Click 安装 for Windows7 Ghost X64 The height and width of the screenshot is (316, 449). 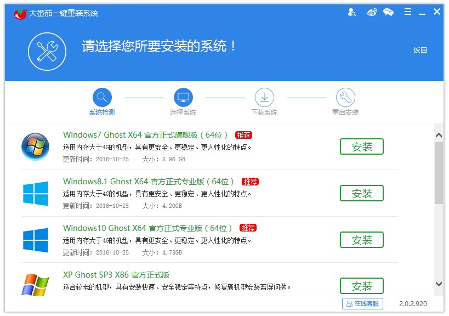click(361, 146)
